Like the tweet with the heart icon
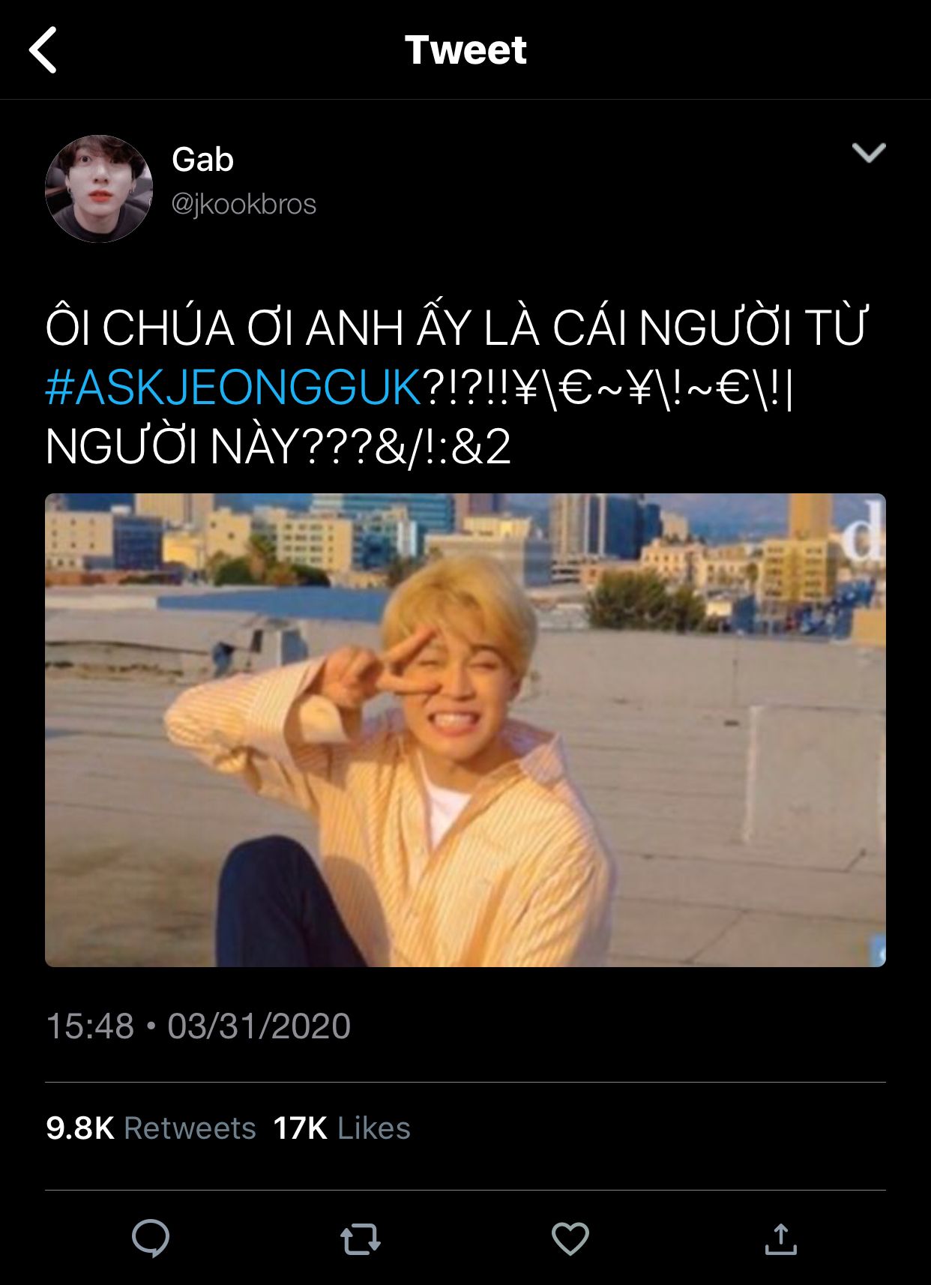 570,1239
